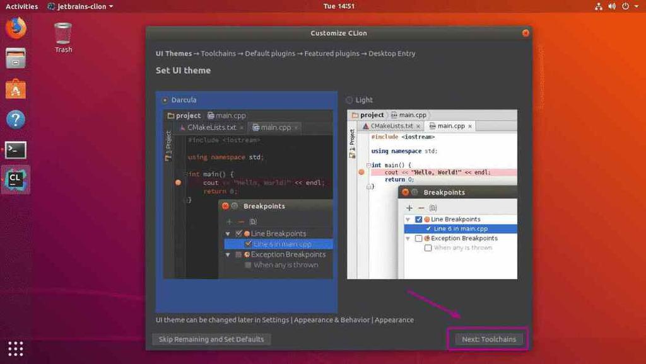Click Next: Toolchains button
The width and height of the screenshot is (646, 364).
489,339
